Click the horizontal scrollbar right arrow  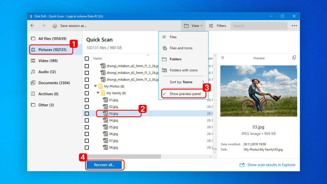pos(211,156)
